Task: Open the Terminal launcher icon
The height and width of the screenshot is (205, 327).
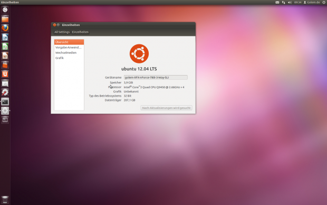Action: click(x=5, y=101)
